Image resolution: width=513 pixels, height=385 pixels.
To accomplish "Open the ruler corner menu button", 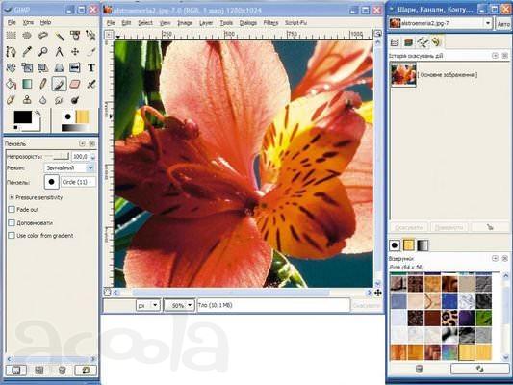I will tap(109, 34).
